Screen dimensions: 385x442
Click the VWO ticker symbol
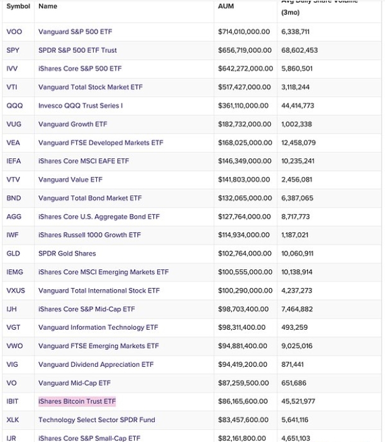pos(15,346)
